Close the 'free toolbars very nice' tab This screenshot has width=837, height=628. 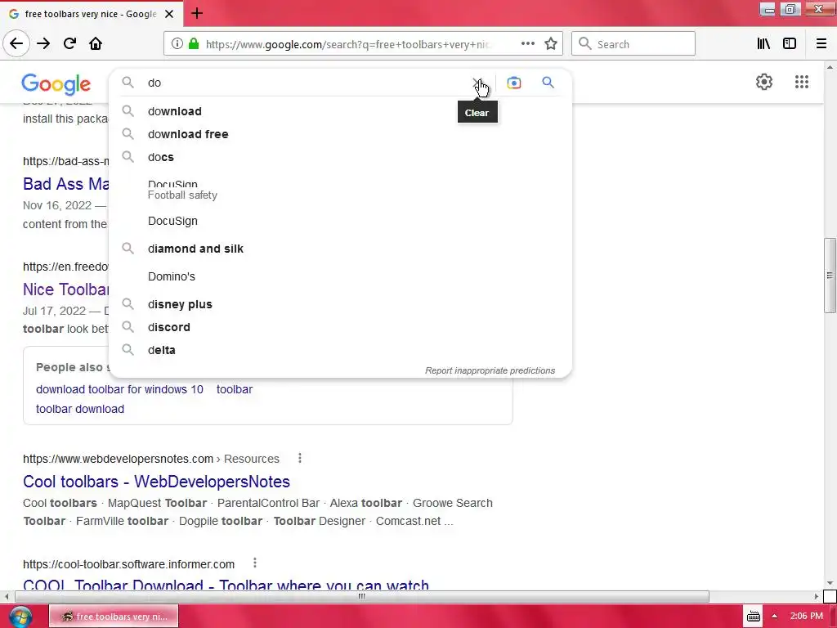point(169,14)
